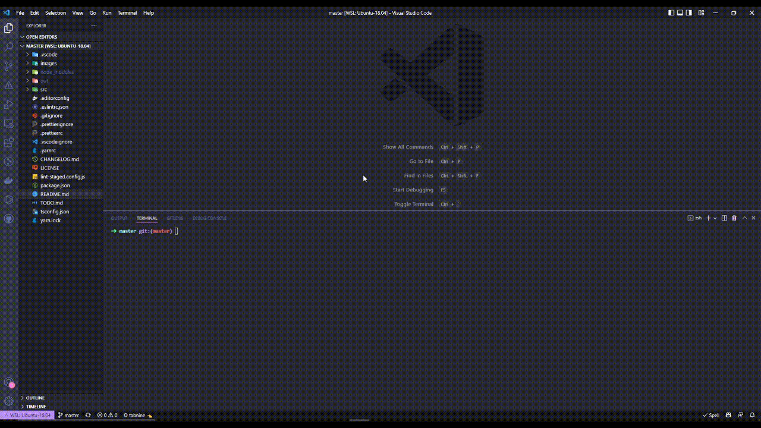Show All Commands via the shortcut entry
Screen dimensions: 761x428
(x=408, y=147)
